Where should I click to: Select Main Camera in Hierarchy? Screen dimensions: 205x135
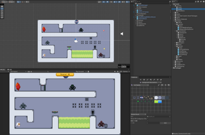142,7
